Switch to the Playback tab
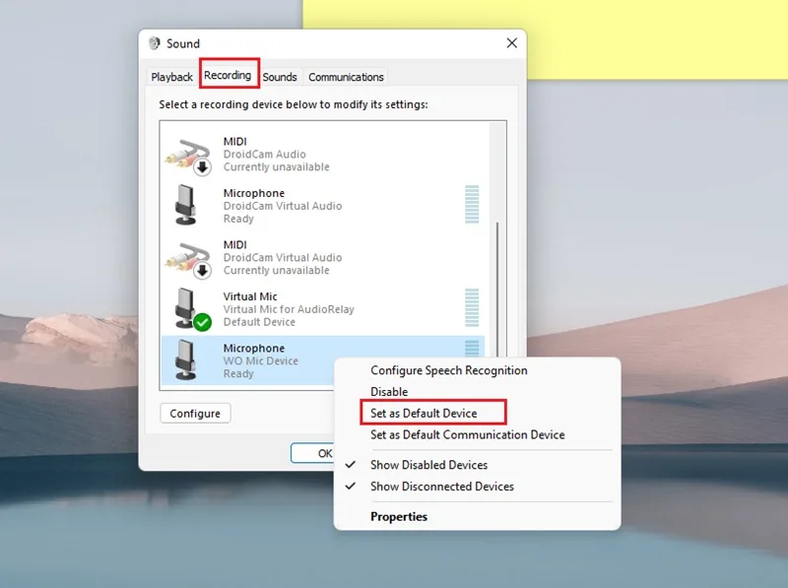The height and width of the screenshot is (588, 788). 171,77
